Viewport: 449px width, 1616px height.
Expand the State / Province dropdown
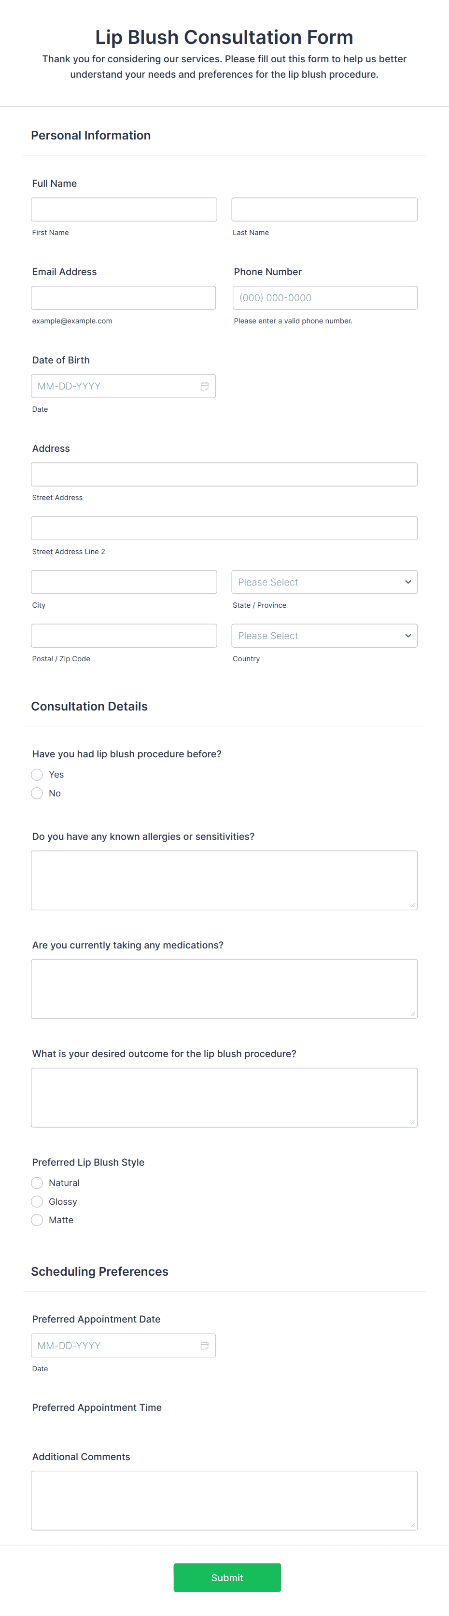pos(324,582)
